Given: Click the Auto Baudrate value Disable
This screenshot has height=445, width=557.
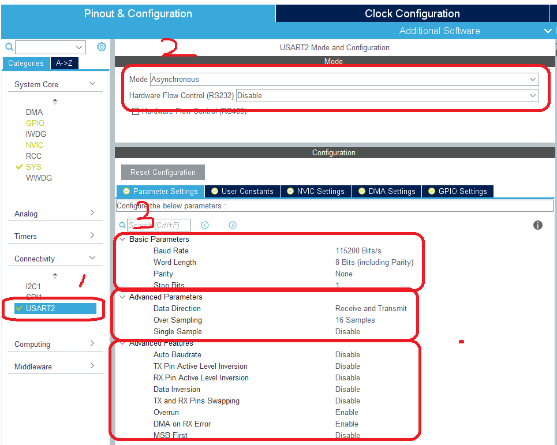Looking at the screenshot, I should point(347,355).
